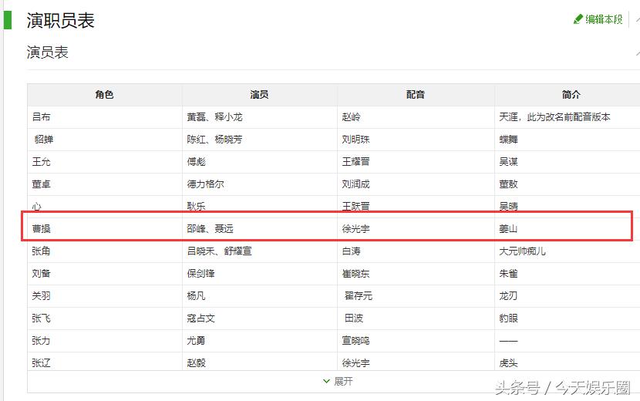Select the 陈红、杨晓芳 actor cell

[x=260, y=140]
